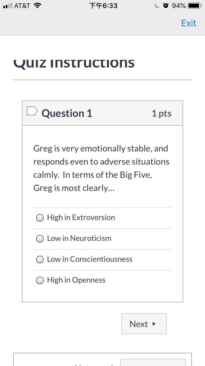Select the Low in Conscientiousness radio button
This screenshot has width=205, height=366.
(x=40, y=260)
